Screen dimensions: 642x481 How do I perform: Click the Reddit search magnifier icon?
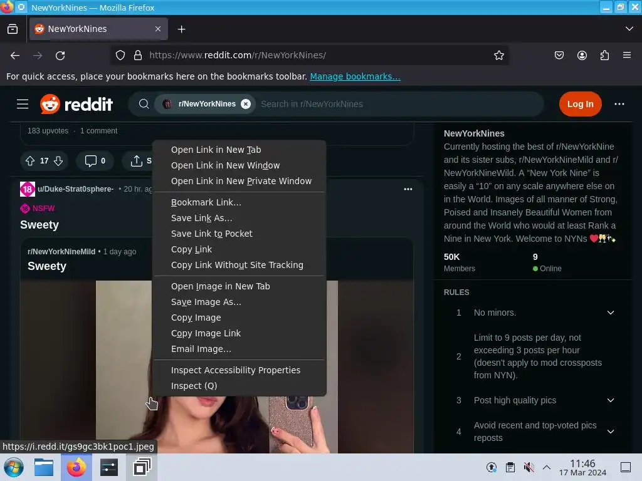[x=144, y=104]
